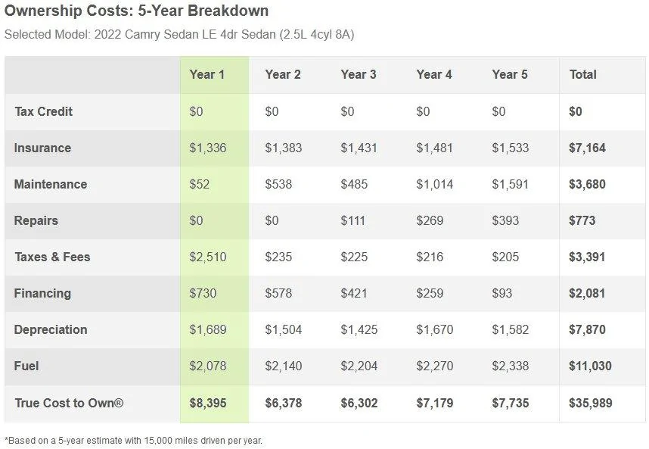Click the Financing row label

pos(42,293)
